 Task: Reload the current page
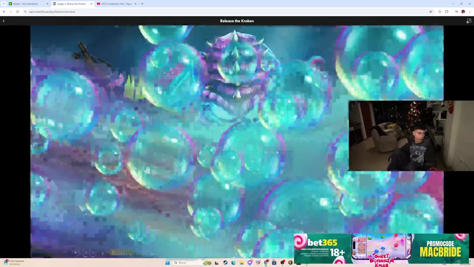(17, 11)
